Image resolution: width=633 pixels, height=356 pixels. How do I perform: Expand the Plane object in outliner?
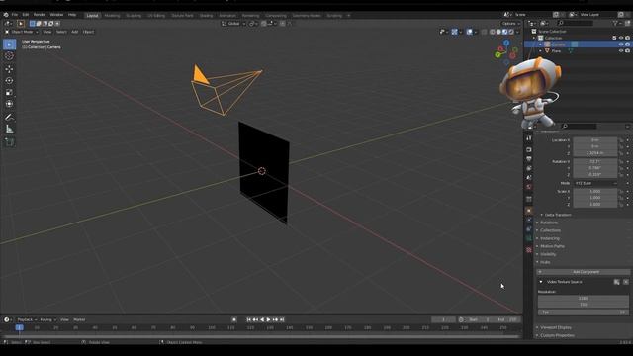tap(541, 51)
